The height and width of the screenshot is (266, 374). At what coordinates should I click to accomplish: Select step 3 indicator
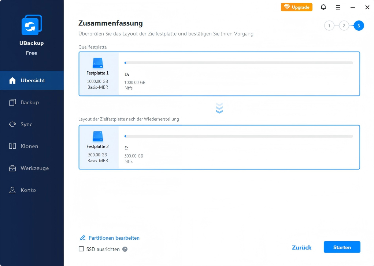[359, 26]
